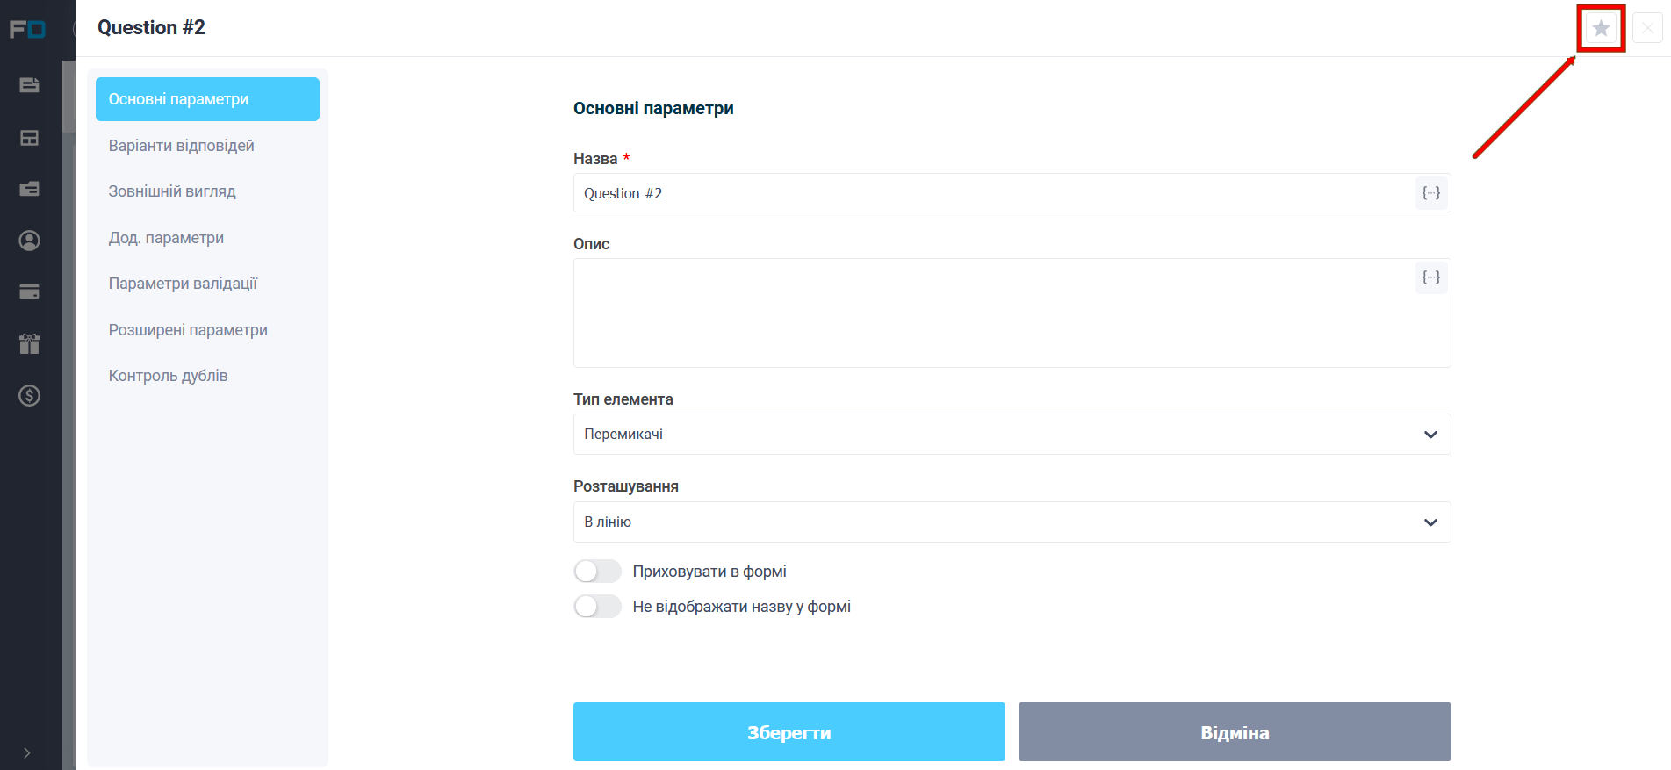Open the forms icon in sidebar
The image size is (1671, 770).
[30, 85]
